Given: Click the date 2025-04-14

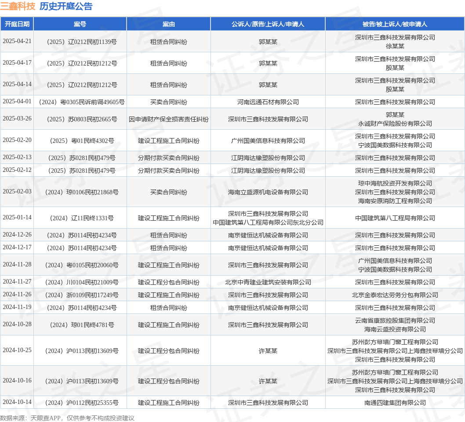Looking at the screenshot, I should point(17,84).
